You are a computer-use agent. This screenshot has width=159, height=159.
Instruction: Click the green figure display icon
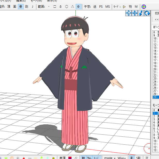(42, 158)
